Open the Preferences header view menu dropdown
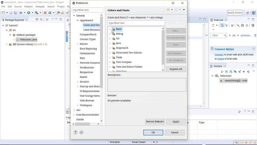The height and width of the screenshot is (145, 257). click(x=184, y=10)
